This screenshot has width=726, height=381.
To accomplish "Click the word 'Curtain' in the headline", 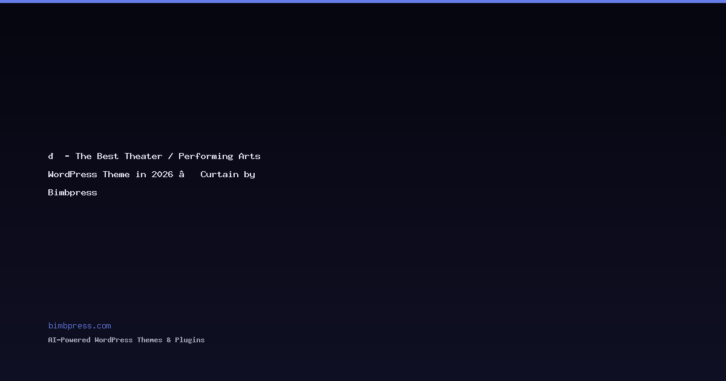I will pyautogui.click(x=220, y=174).
